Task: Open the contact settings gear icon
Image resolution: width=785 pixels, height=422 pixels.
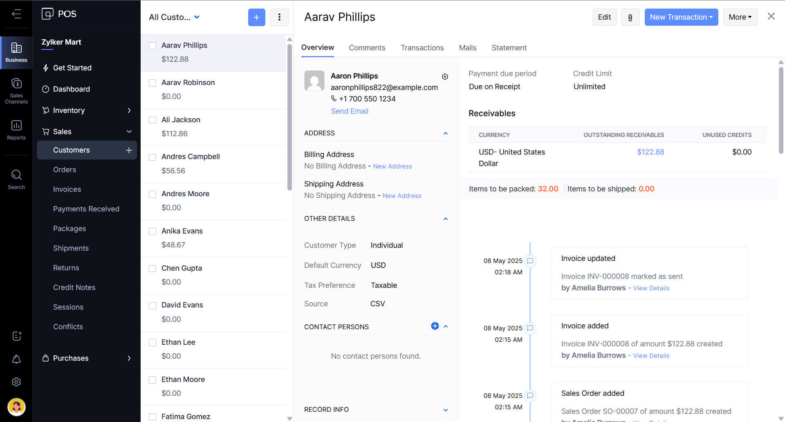Action: pos(445,76)
